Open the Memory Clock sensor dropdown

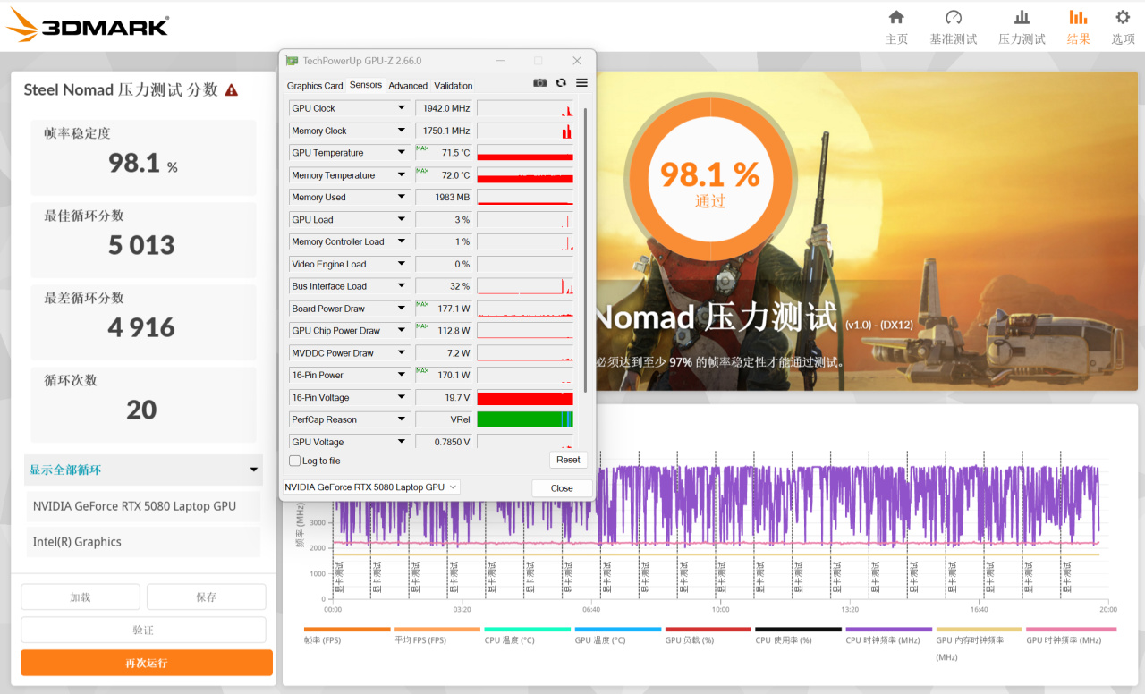tap(402, 131)
